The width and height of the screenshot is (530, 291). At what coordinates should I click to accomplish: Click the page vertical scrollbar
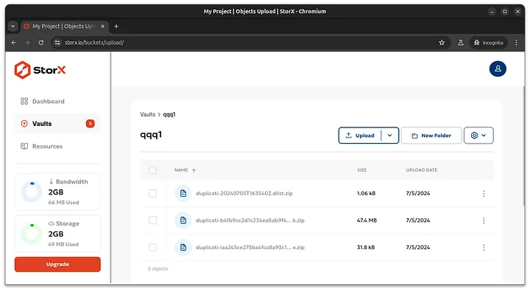click(x=523, y=146)
